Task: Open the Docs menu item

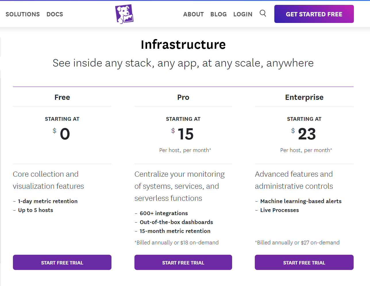Action: (x=55, y=14)
